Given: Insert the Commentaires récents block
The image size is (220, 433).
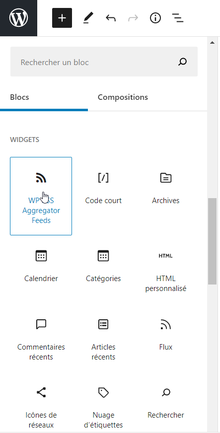Looking at the screenshot, I should (41, 340).
